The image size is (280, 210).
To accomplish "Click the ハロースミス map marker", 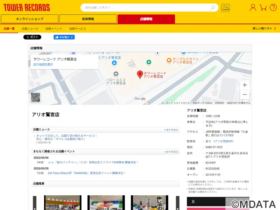I will [x=116, y=74].
